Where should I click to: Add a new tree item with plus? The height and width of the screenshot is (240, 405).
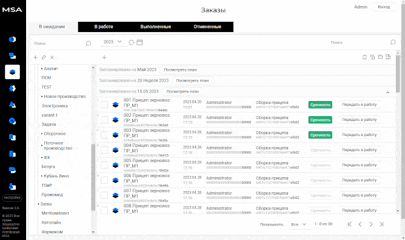(35, 57)
